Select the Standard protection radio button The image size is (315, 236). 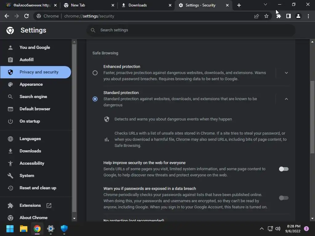click(95, 99)
